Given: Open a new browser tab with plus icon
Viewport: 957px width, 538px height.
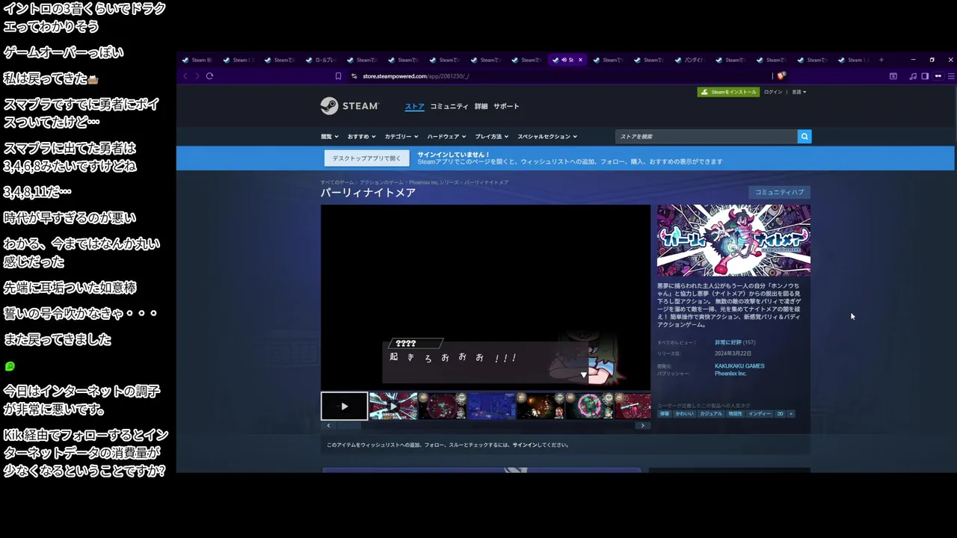Looking at the screenshot, I should click(x=881, y=60).
